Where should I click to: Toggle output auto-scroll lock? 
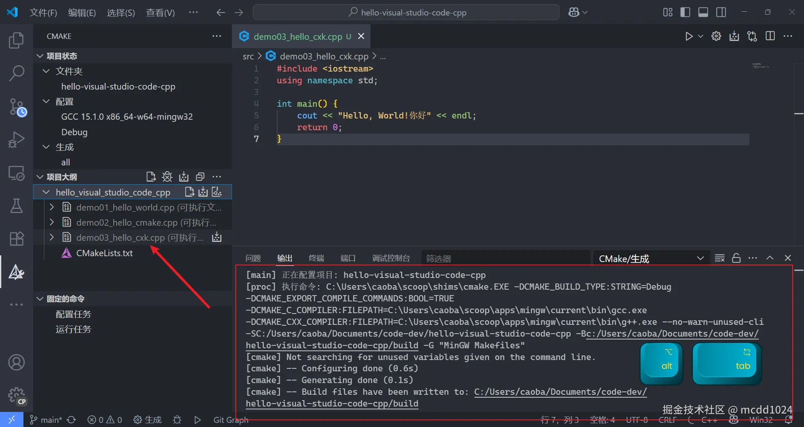point(736,258)
